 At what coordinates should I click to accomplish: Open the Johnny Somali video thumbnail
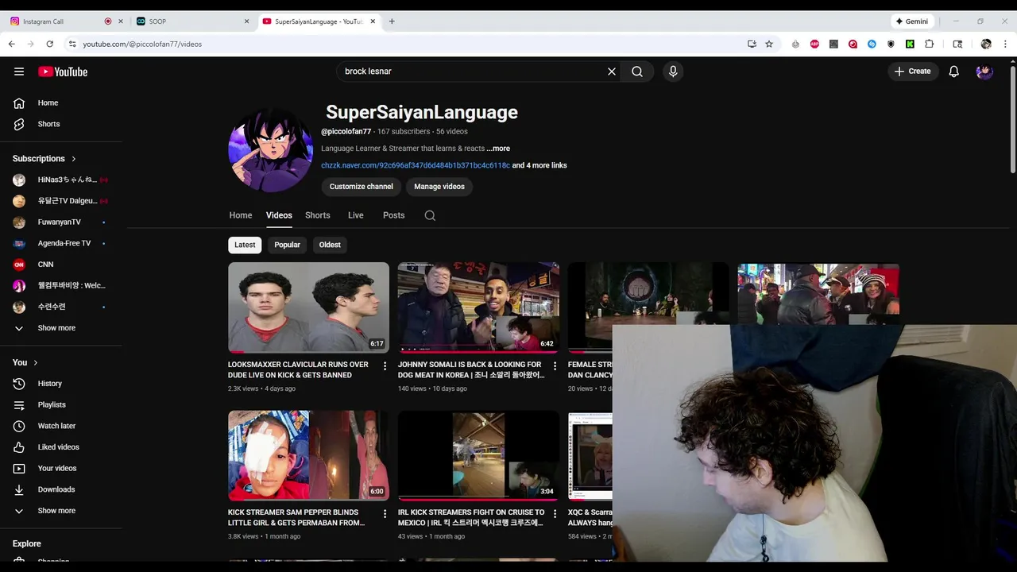[478, 307]
